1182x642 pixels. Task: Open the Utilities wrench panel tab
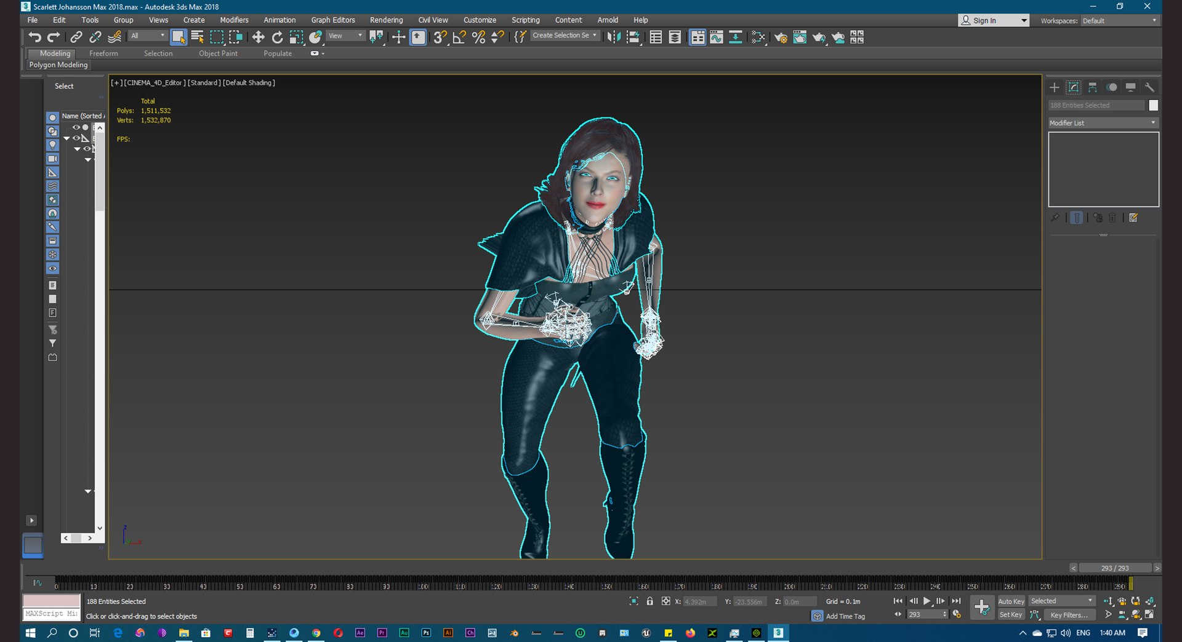click(1149, 87)
